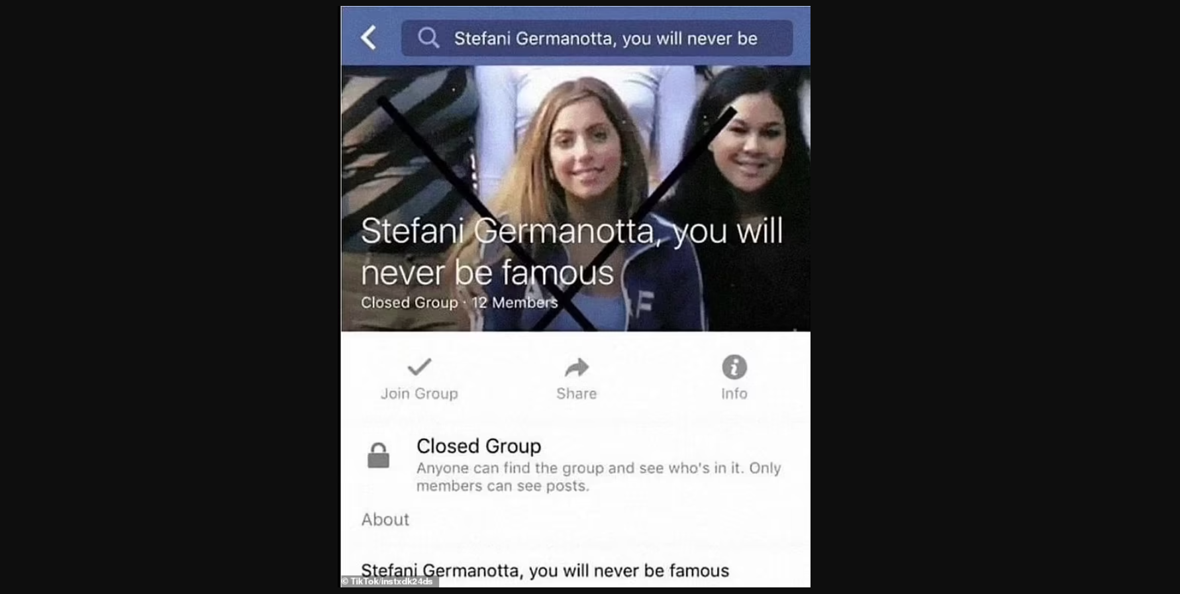Open the Info circle icon
This screenshot has height=594, width=1180.
click(734, 367)
